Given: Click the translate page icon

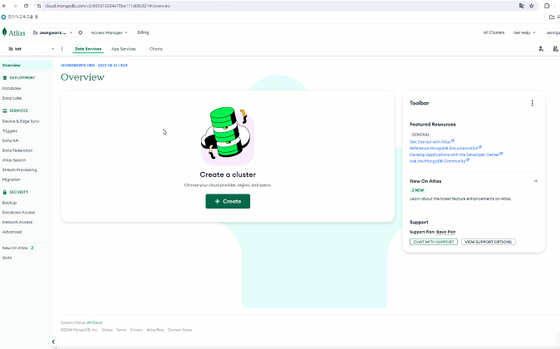Looking at the screenshot, I should pos(522,6).
